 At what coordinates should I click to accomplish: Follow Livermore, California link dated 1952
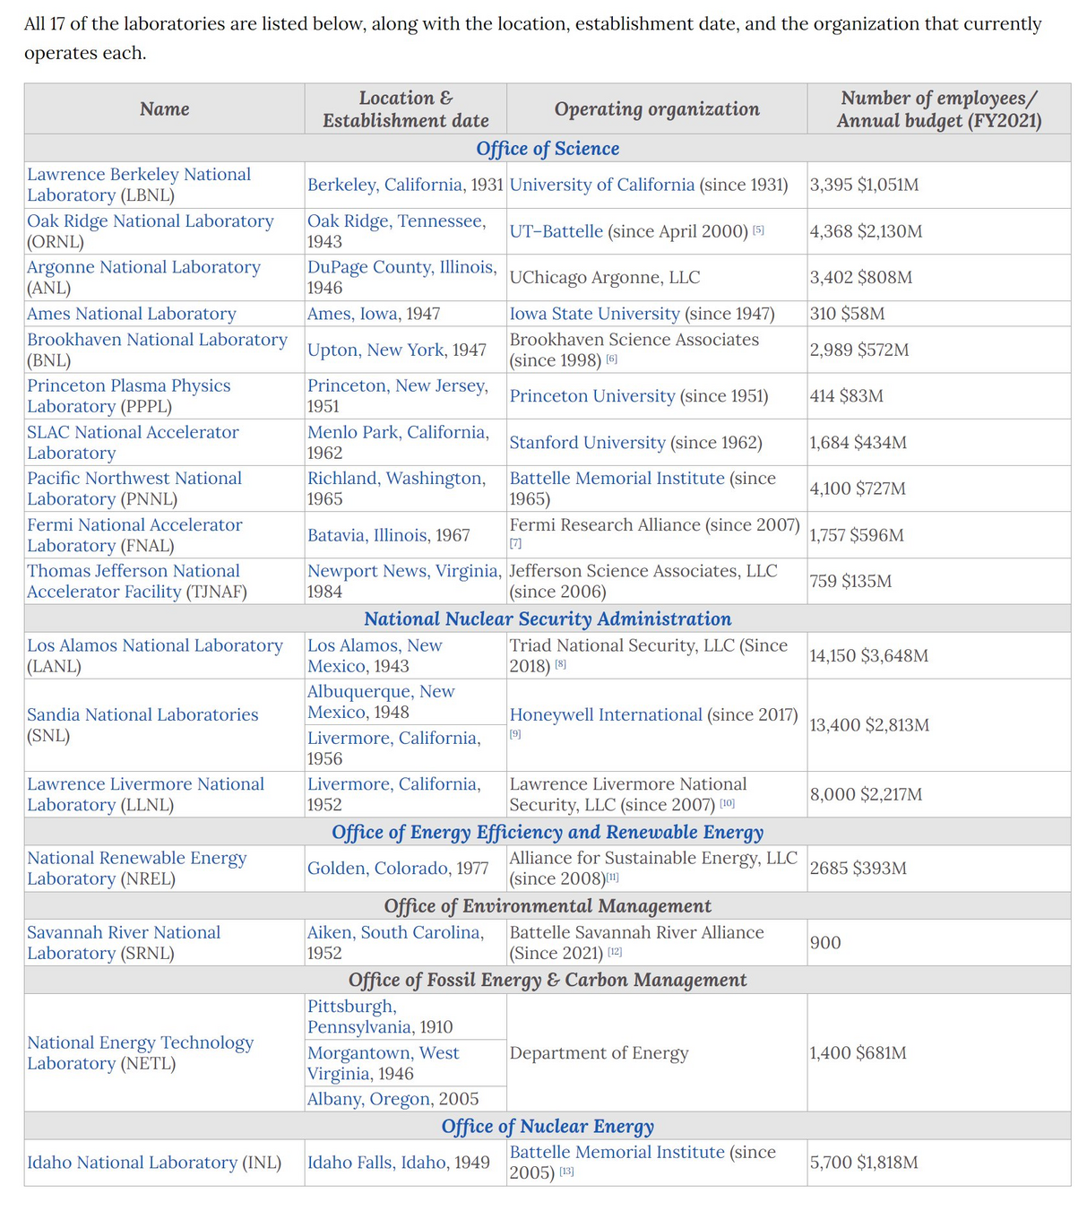[x=394, y=784]
